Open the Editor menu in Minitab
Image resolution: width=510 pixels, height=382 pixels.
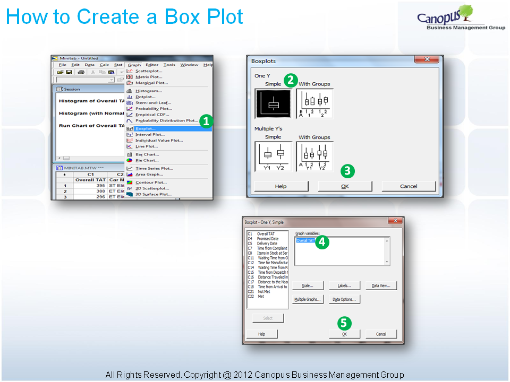click(x=152, y=65)
